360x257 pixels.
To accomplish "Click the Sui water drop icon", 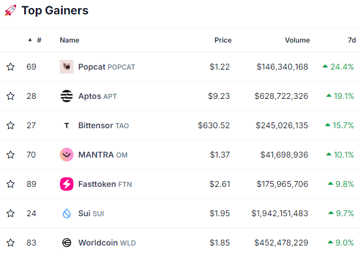I will point(67,213).
